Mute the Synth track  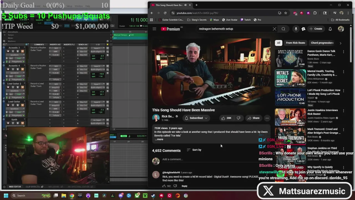22,123
